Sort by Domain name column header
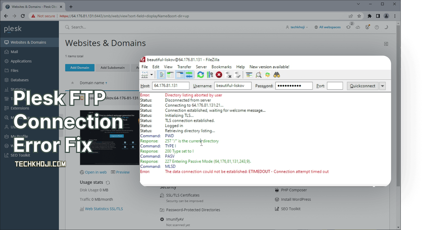Screen dimensions: 428x230 [x=93, y=83]
